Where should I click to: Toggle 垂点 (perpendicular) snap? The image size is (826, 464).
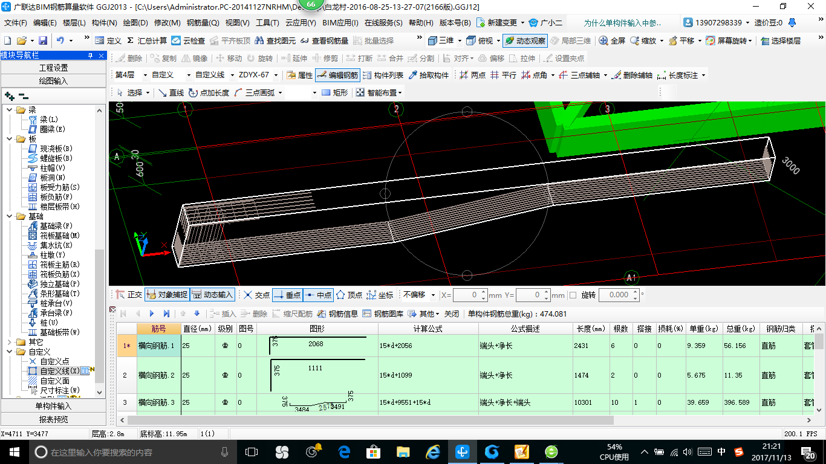click(x=287, y=295)
